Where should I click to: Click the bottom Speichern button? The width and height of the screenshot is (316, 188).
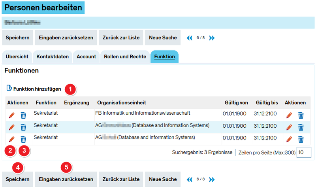(x=17, y=179)
